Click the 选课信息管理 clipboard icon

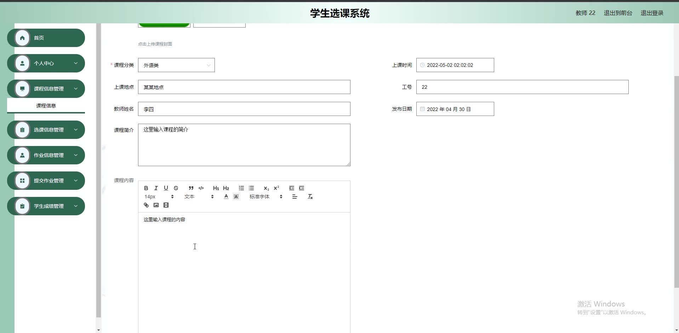pyautogui.click(x=22, y=130)
